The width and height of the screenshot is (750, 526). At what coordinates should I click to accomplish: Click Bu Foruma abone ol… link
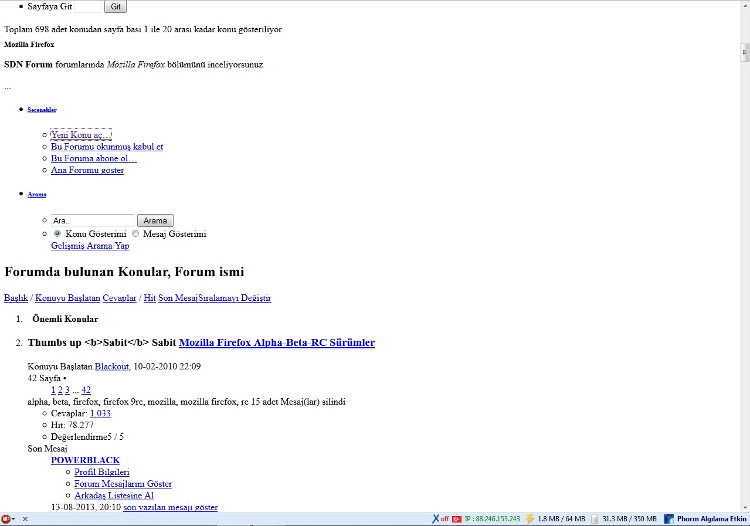94,158
